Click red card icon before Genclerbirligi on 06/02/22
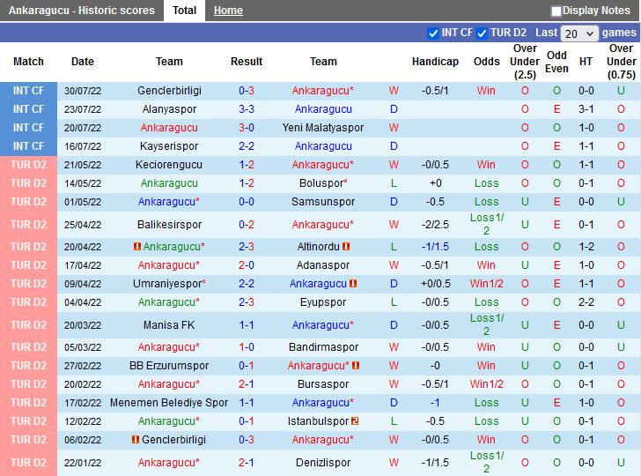The height and width of the screenshot is (476, 641). click(x=136, y=440)
